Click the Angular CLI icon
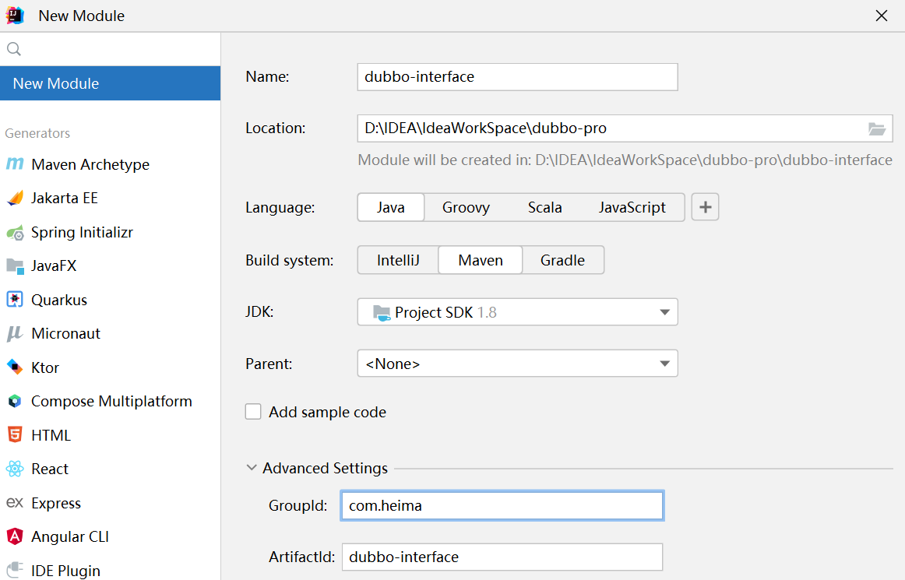The height and width of the screenshot is (580, 905). click(x=15, y=536)
